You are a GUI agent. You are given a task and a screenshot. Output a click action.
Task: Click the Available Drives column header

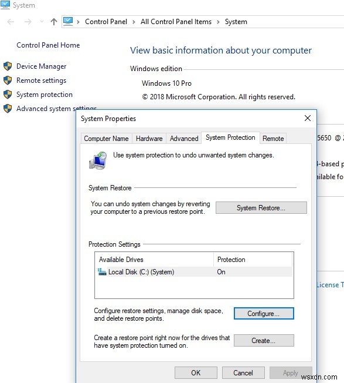tap(155, 260)
